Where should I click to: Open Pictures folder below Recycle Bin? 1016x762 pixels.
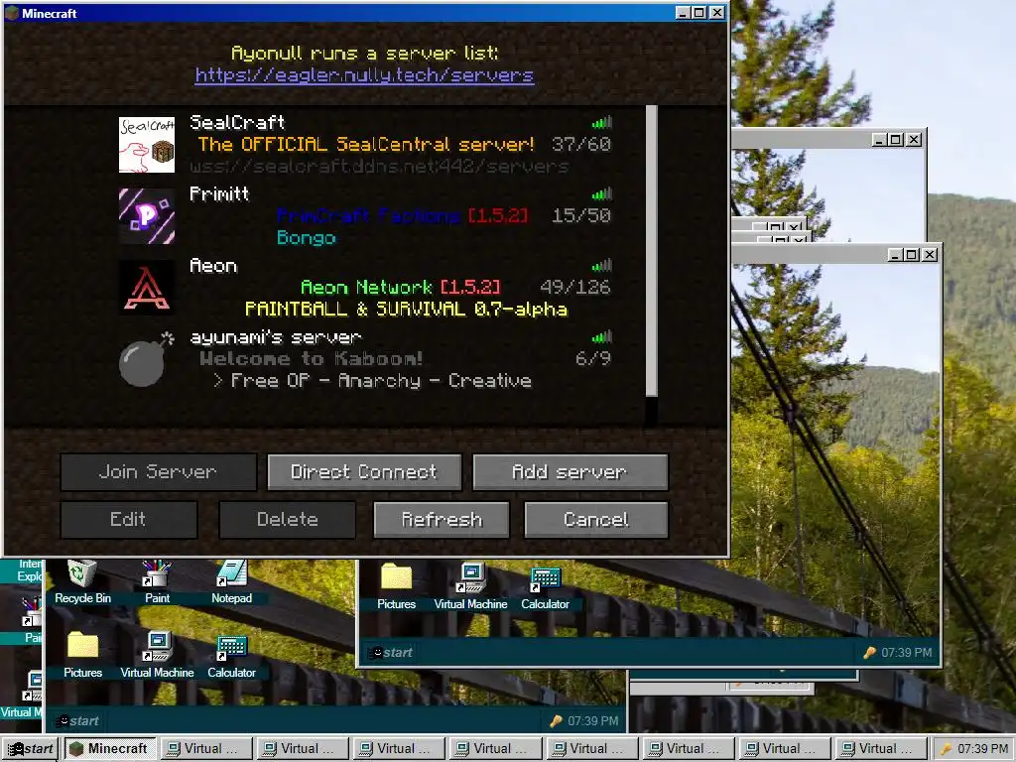pos(82,655)
